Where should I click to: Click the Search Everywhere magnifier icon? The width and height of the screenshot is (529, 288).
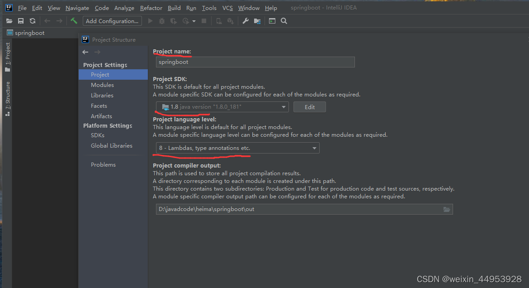tap(284, 21)
